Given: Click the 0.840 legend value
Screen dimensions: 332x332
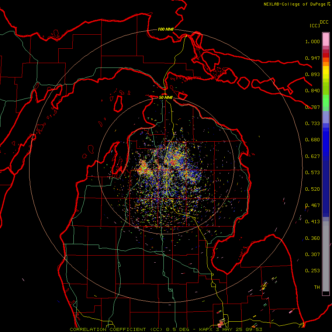Looking at the screenshot, I should click(x=312, y=91).
